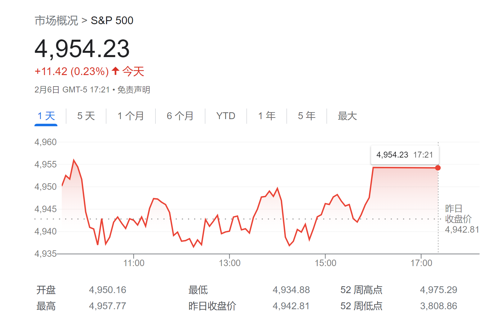Click the 52 周高点 label
Viewport: 503px width, 321px height.
click(x=361, y=290)
